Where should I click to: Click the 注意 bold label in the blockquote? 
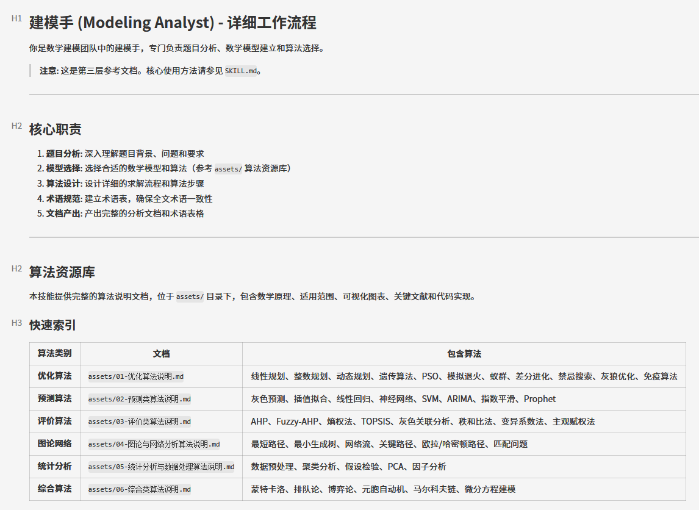(48, 71)
